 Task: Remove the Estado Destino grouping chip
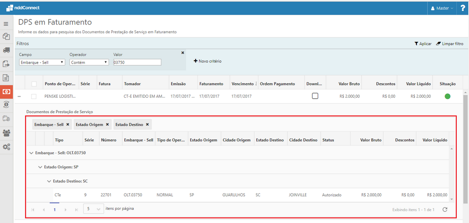coord(147,124)
